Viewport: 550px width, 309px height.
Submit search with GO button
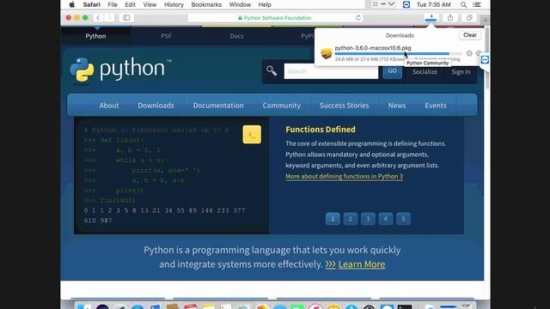pos(392,71)
